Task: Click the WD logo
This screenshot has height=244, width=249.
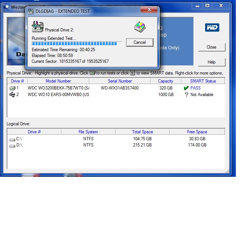Action: pos(212,28)
